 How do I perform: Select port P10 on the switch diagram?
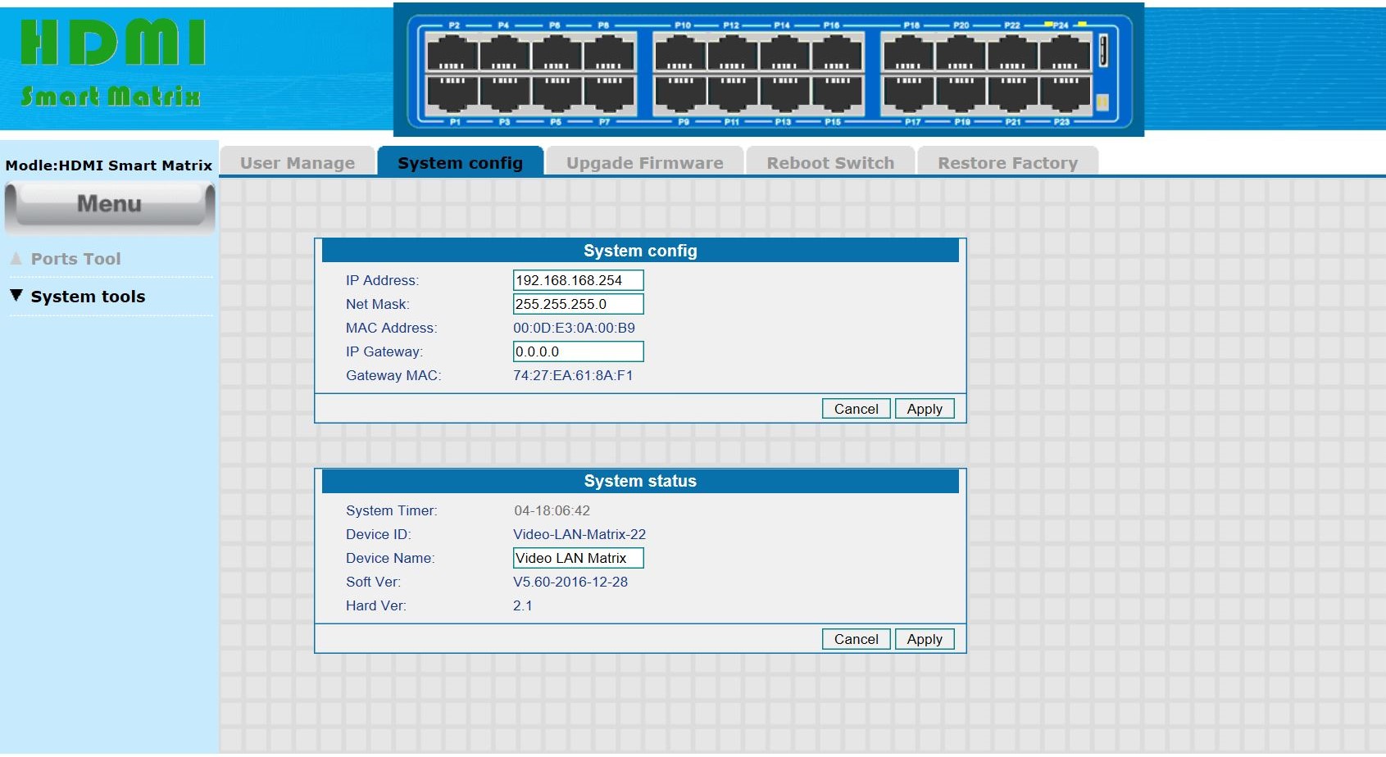680,53
